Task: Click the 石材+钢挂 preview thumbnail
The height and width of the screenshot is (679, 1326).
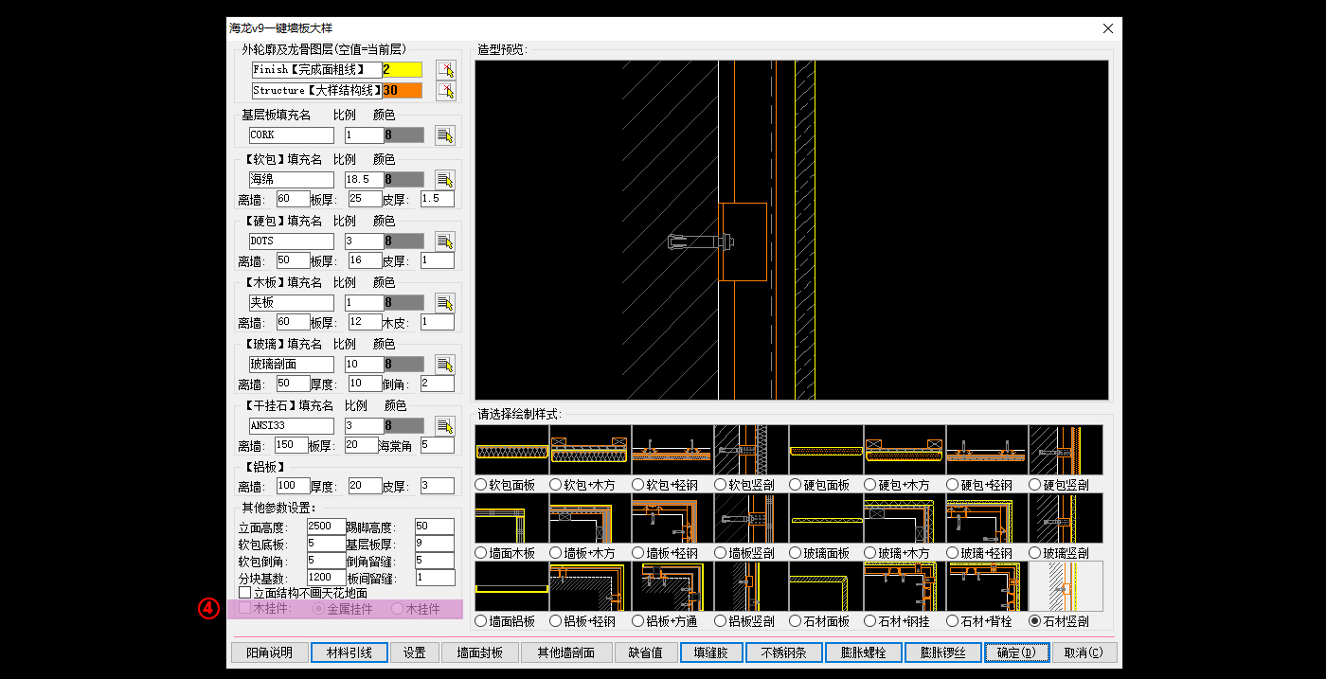Action: [x=904, y=586]
